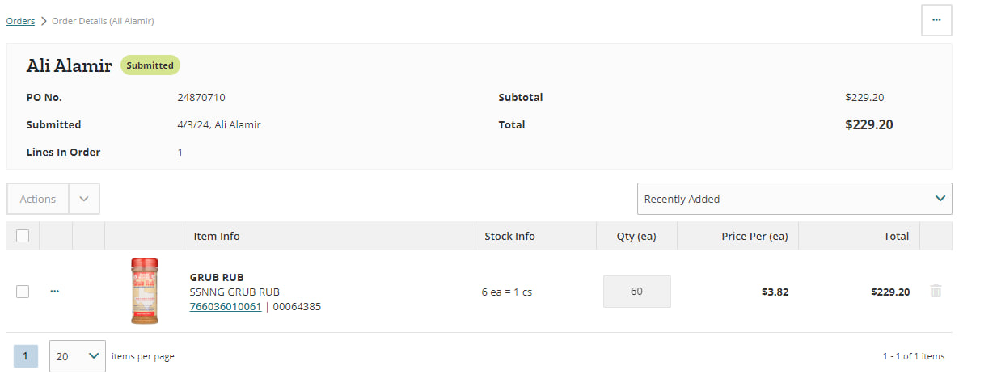The width and height of the screenshot is (997, 374).
Task: Click the Stock Info column header
Action: coord(509,236)
